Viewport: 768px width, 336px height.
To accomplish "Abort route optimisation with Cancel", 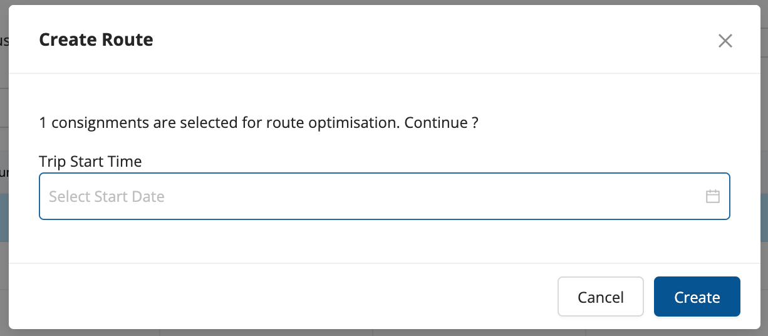I will (x=600, y=297).
